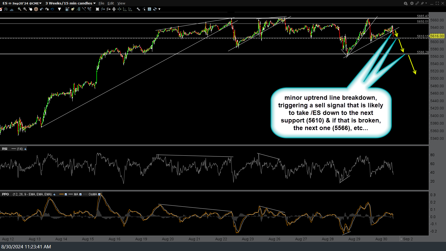Image resolution: width=446 pixels, height=251 pixels.
Task: Click the current price label 5616.00
Action: [x=437, y=36]
